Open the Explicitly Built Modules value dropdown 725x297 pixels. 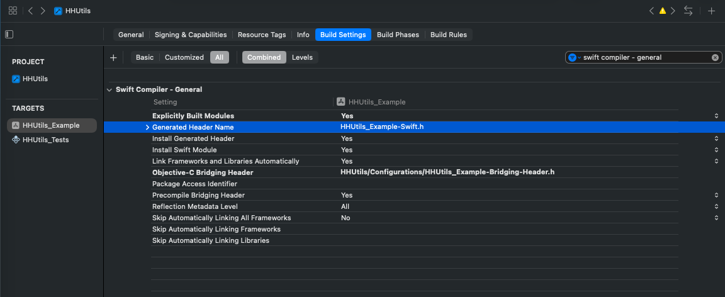point(716,116)
